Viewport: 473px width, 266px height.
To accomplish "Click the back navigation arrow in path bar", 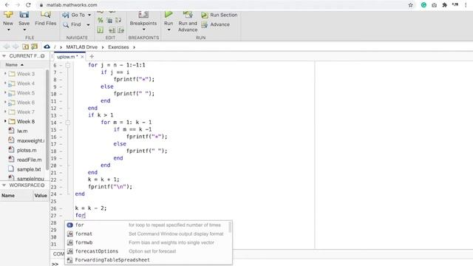I will click(x=7, y=47).
